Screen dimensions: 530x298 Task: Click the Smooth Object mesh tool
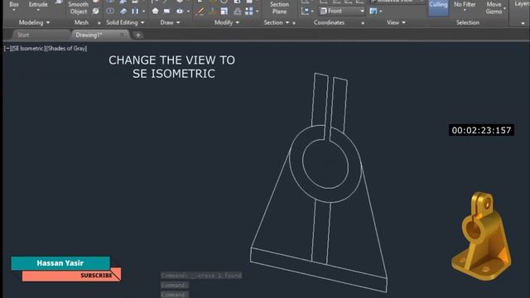coord(78,7)
